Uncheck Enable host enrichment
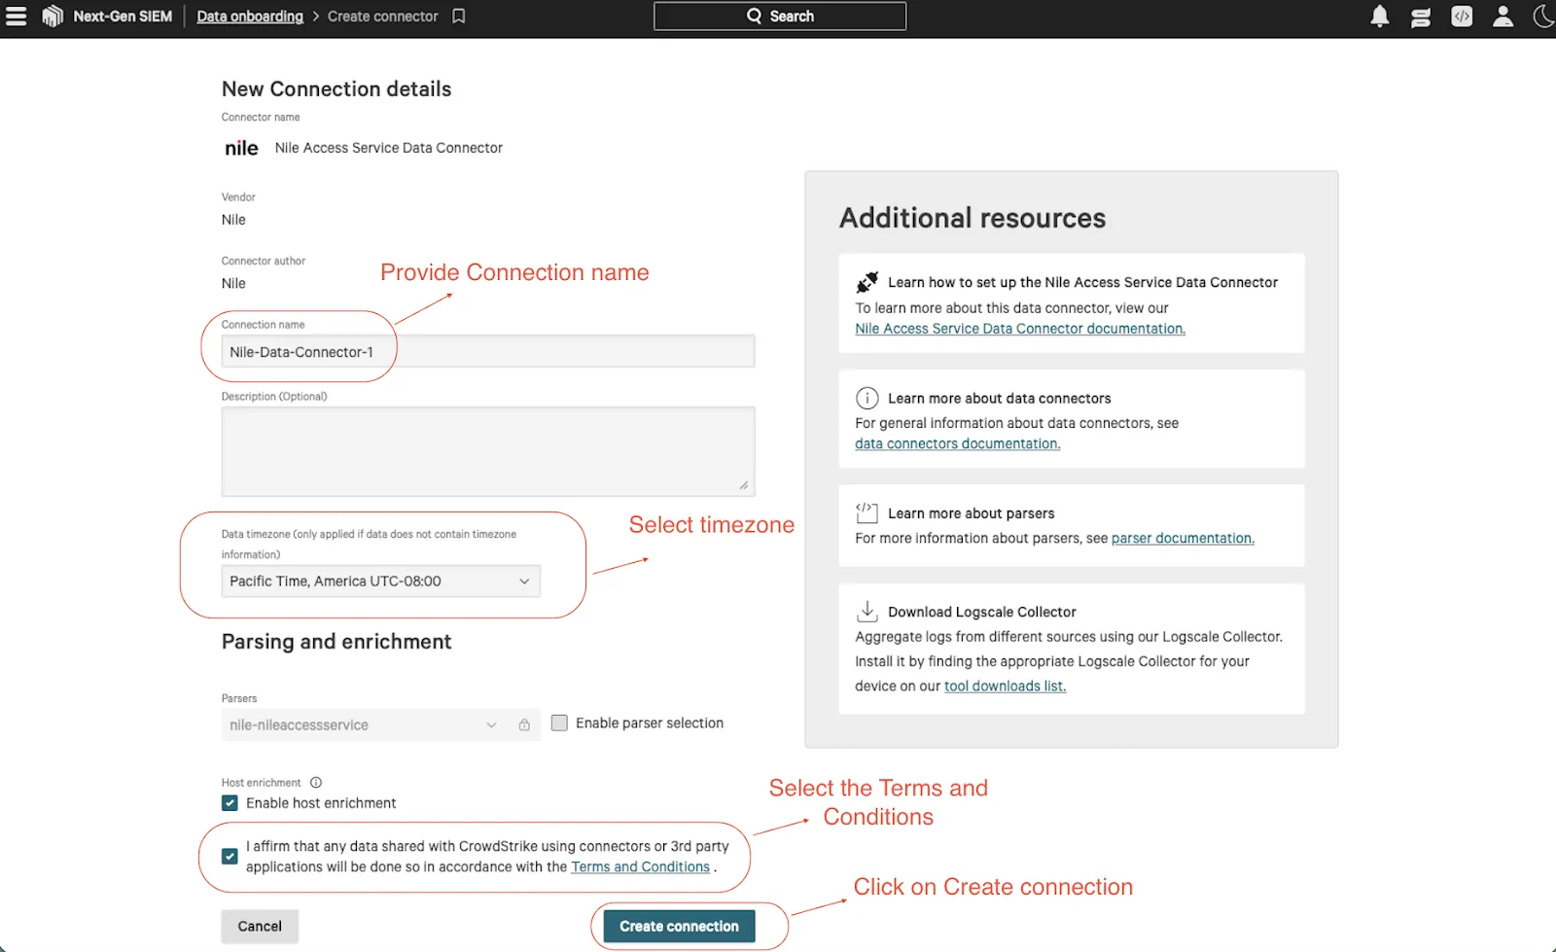 click(x=230, y=803)
